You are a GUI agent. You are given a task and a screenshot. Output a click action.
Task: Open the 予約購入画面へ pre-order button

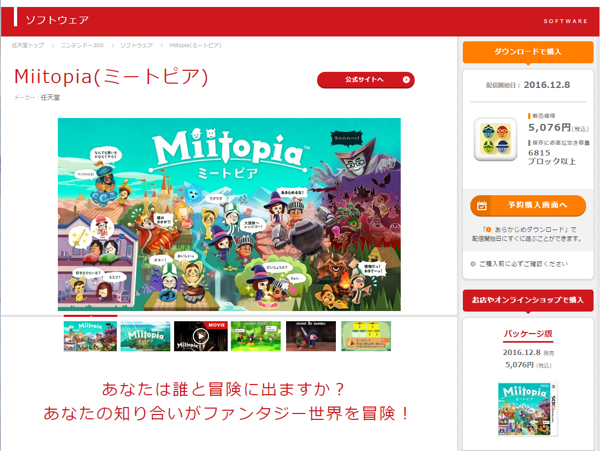pyautogui.click(x=528, y=206)
